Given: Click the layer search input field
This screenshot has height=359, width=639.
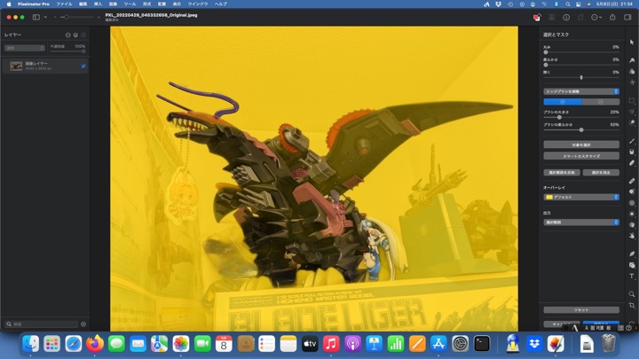Looking at the screenshot, I should [x=41, y=324].
